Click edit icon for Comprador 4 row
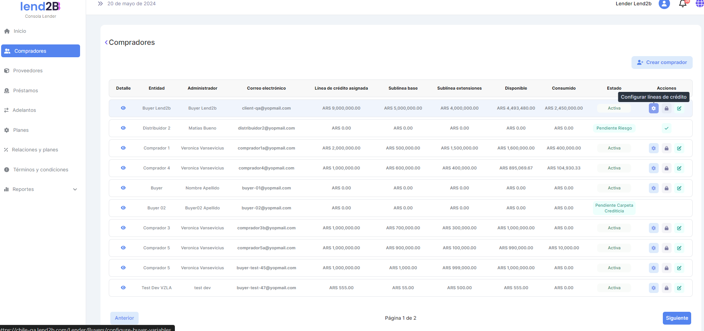Viewport: 704px width, 331px height. [679, 168]
